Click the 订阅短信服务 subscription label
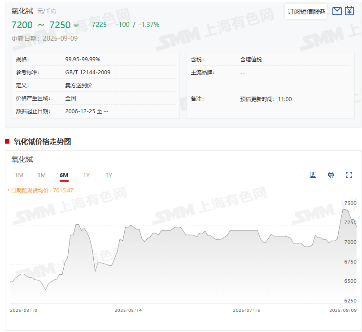 pos(306,12)
